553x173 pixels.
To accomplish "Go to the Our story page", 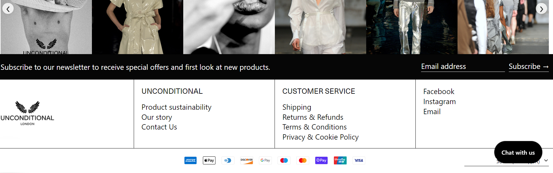I will point(157,117).
